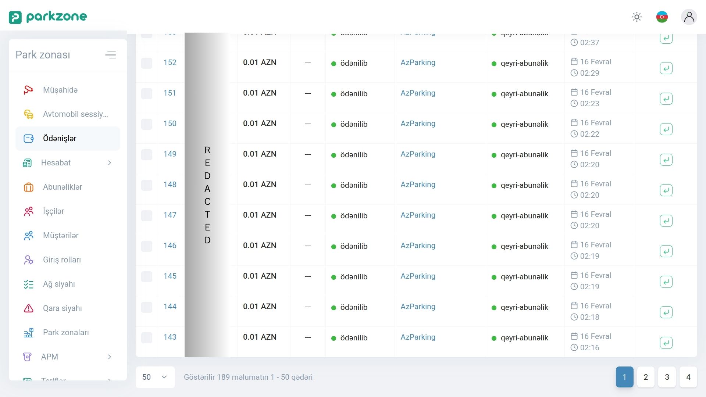
Task: Click the refund arrow icon for payment 152
Action: (666, 68)
